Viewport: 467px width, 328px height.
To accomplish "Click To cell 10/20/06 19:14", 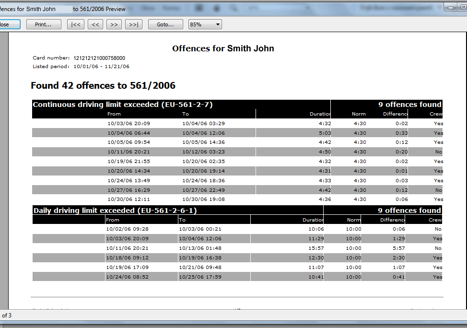I will [203, 171].
